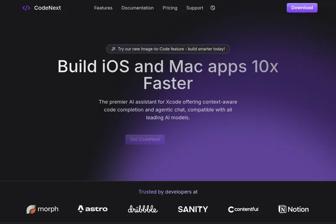
Task: Click the "Build iOS and Mac apps 10x Faster" headline
Action: (168, 75)
